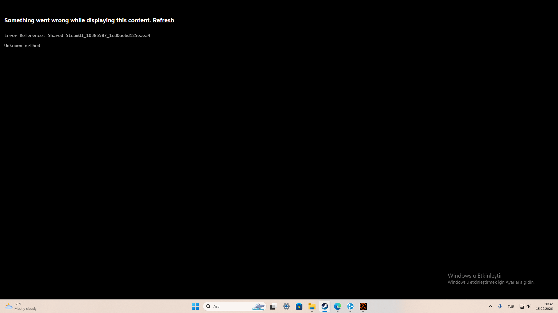Click the microphone tray icon

click(500, 306)
